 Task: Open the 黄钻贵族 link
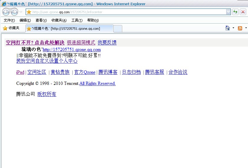point(60,72)
